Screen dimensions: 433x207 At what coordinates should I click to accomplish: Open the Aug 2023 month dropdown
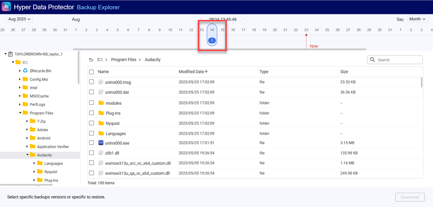click(x=20, y=19)
